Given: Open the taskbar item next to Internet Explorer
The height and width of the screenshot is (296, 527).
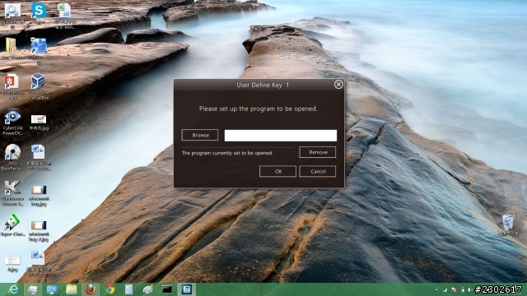Looking at the screenshot, I should click(x=33, y=289).
